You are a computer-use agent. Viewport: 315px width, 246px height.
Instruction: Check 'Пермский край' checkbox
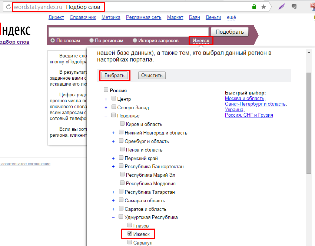tap(121, 158)
